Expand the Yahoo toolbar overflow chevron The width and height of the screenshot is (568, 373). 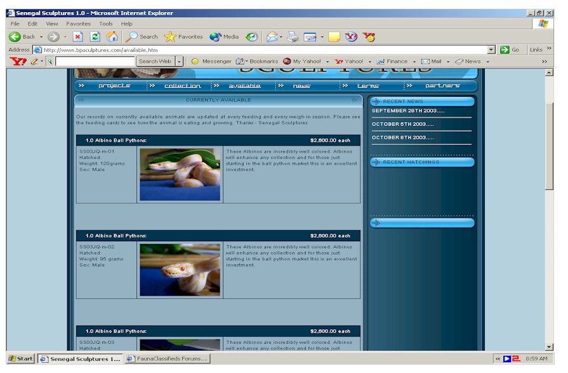point(545,62)
